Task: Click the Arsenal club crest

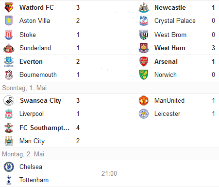Action: click(x=144, y=61)
